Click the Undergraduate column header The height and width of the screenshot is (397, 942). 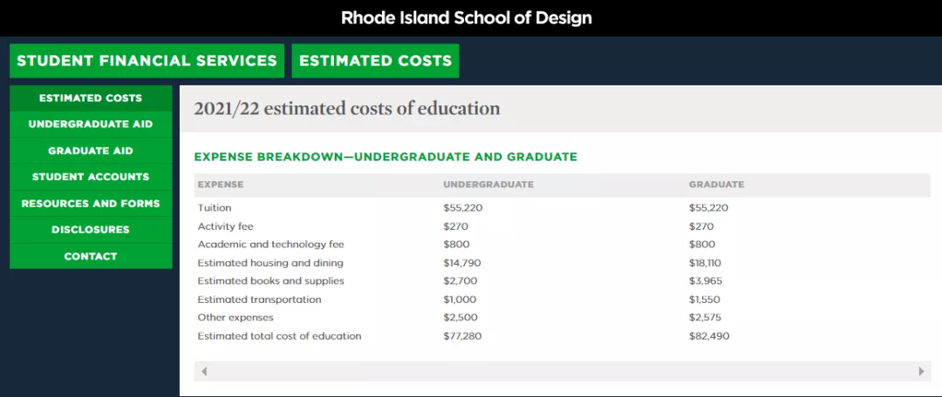coord(488,185)
